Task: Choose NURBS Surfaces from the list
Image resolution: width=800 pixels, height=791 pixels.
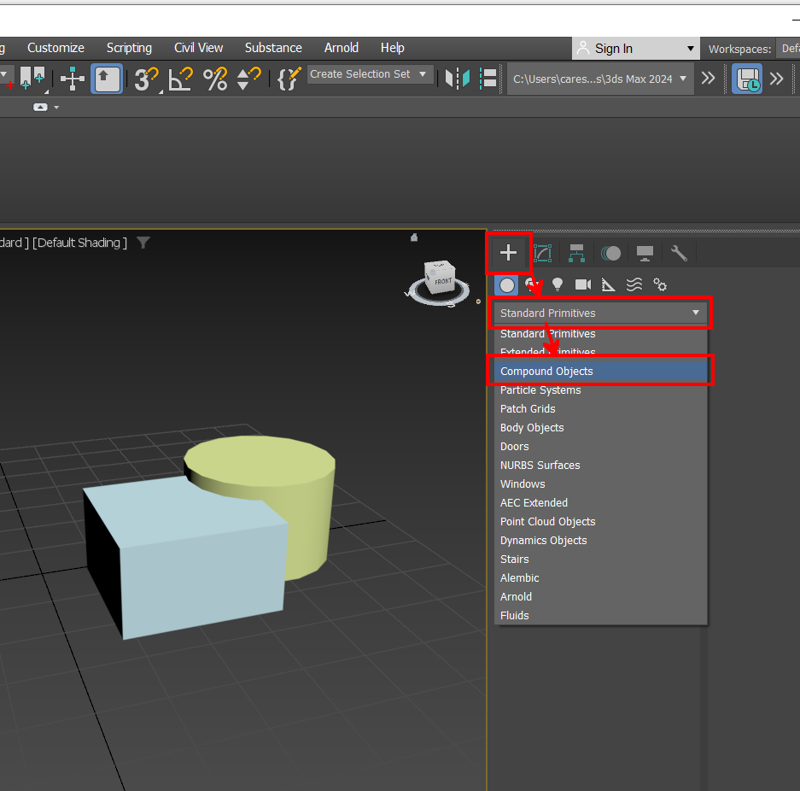Action: 600,466
